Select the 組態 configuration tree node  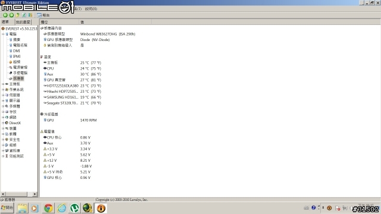point(11,145)
